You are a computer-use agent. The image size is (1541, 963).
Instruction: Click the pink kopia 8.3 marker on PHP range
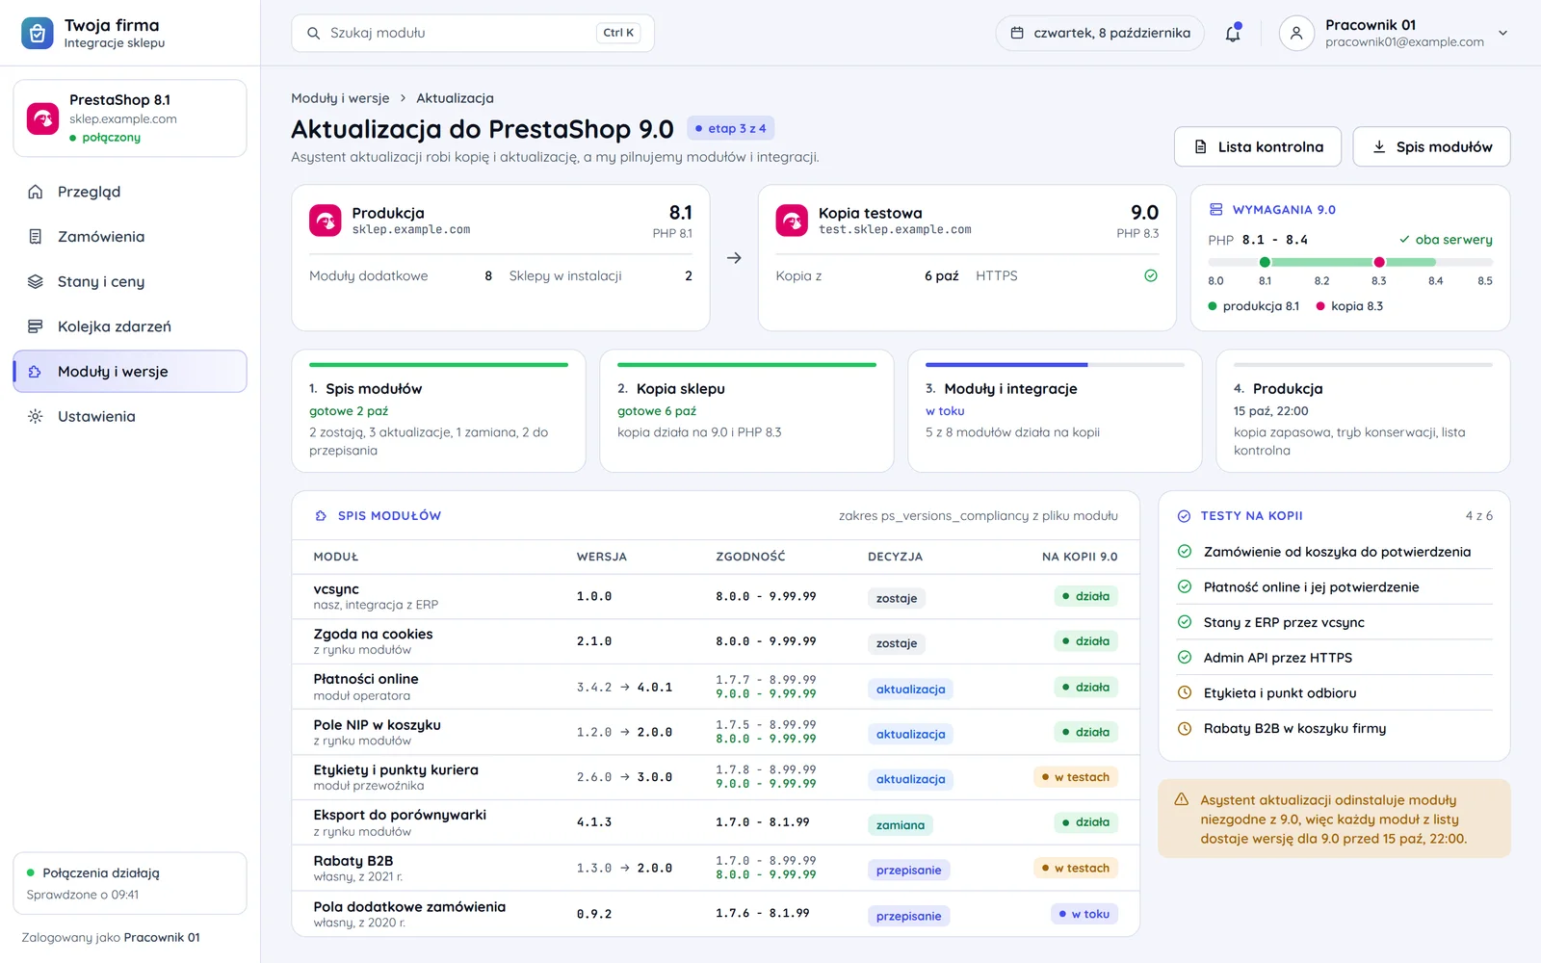tap(1379, 262)
